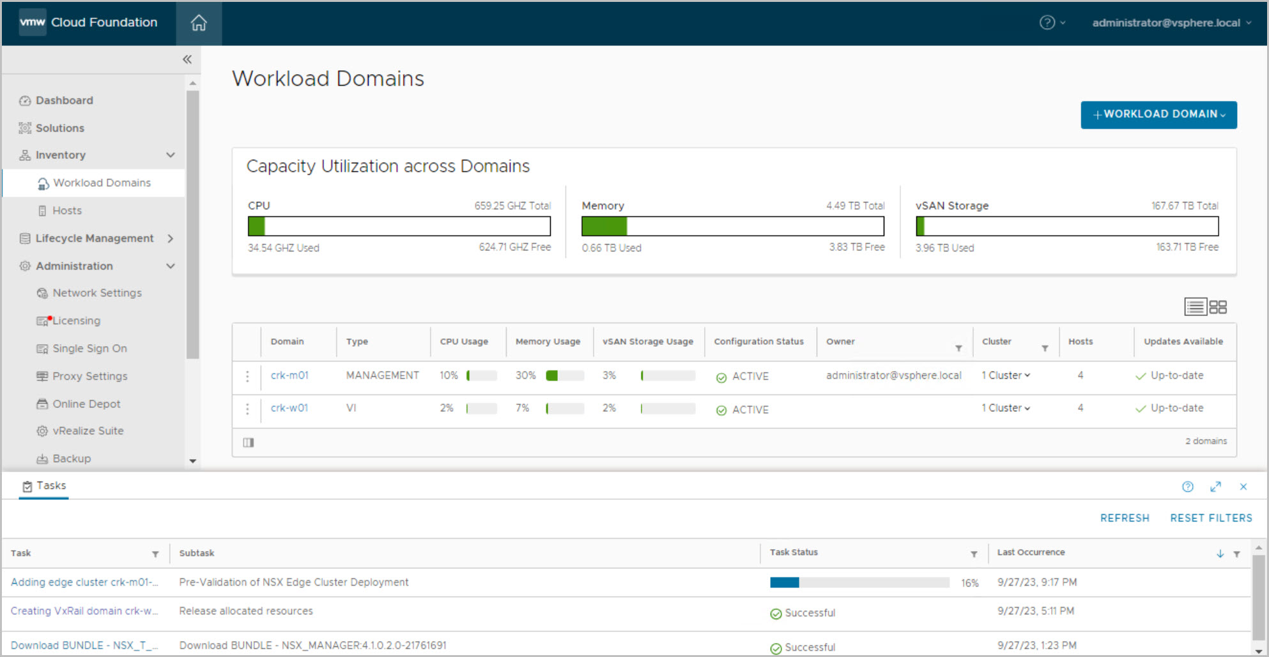Screen dimensions: 1269x657
Task: Sort by Last Occurrence arrow
Action: [x=1220, y=554]
